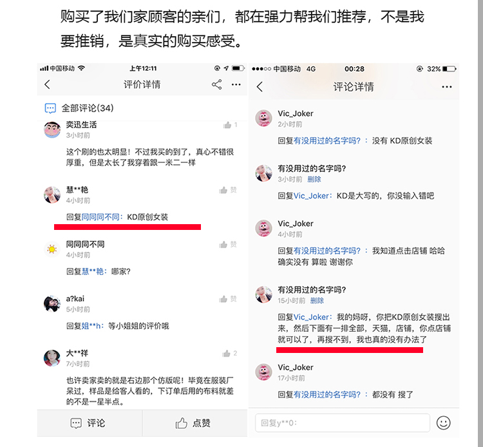Tap the 评论 button at bottom
This screenshot has width=483, height=447.
click(x=88, y=423)
